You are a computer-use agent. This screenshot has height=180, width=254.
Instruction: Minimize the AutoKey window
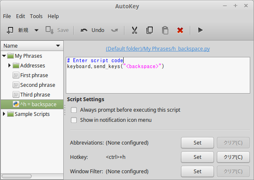(x=225, y=6)
